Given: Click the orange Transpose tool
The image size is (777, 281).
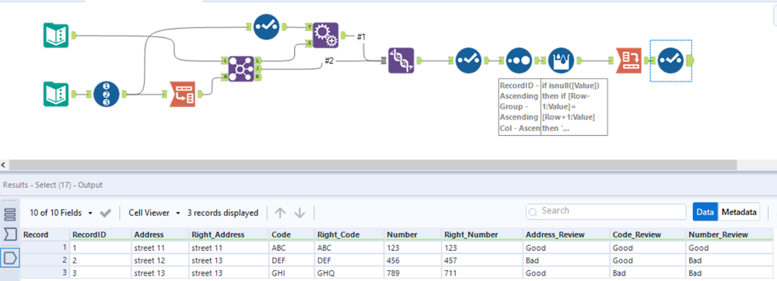Looking at the screenshot, I should point(182,94).
